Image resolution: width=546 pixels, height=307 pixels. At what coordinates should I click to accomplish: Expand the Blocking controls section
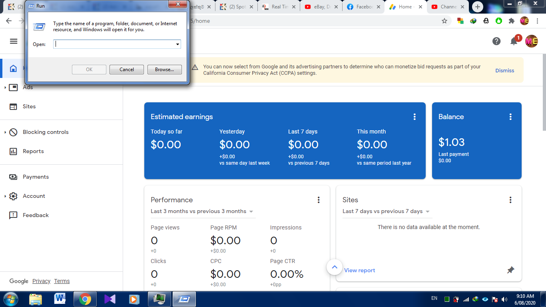click(5, 132)
